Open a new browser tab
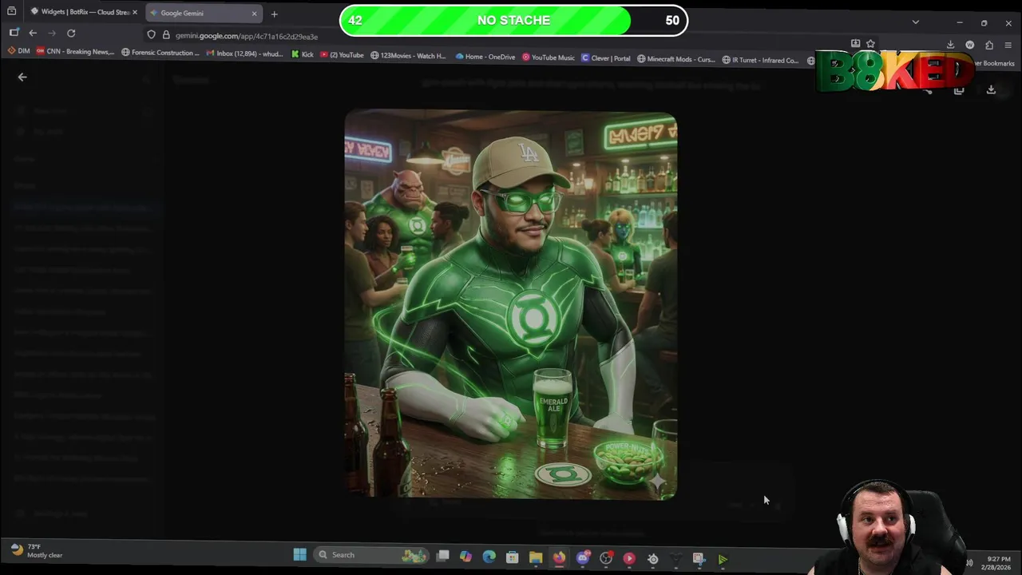The width and height of the screenshot is (1022, 575). [274, 14]
